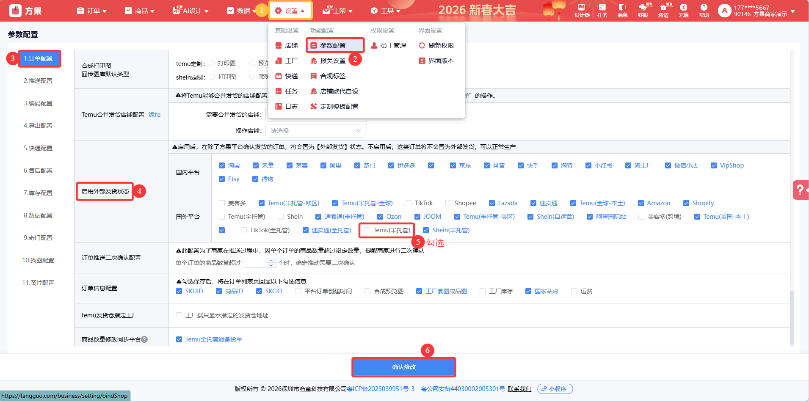This screenshot has width=809, height=402.
Task: Check the Temu(半托管) checkbox
Action: pos(367,230)
